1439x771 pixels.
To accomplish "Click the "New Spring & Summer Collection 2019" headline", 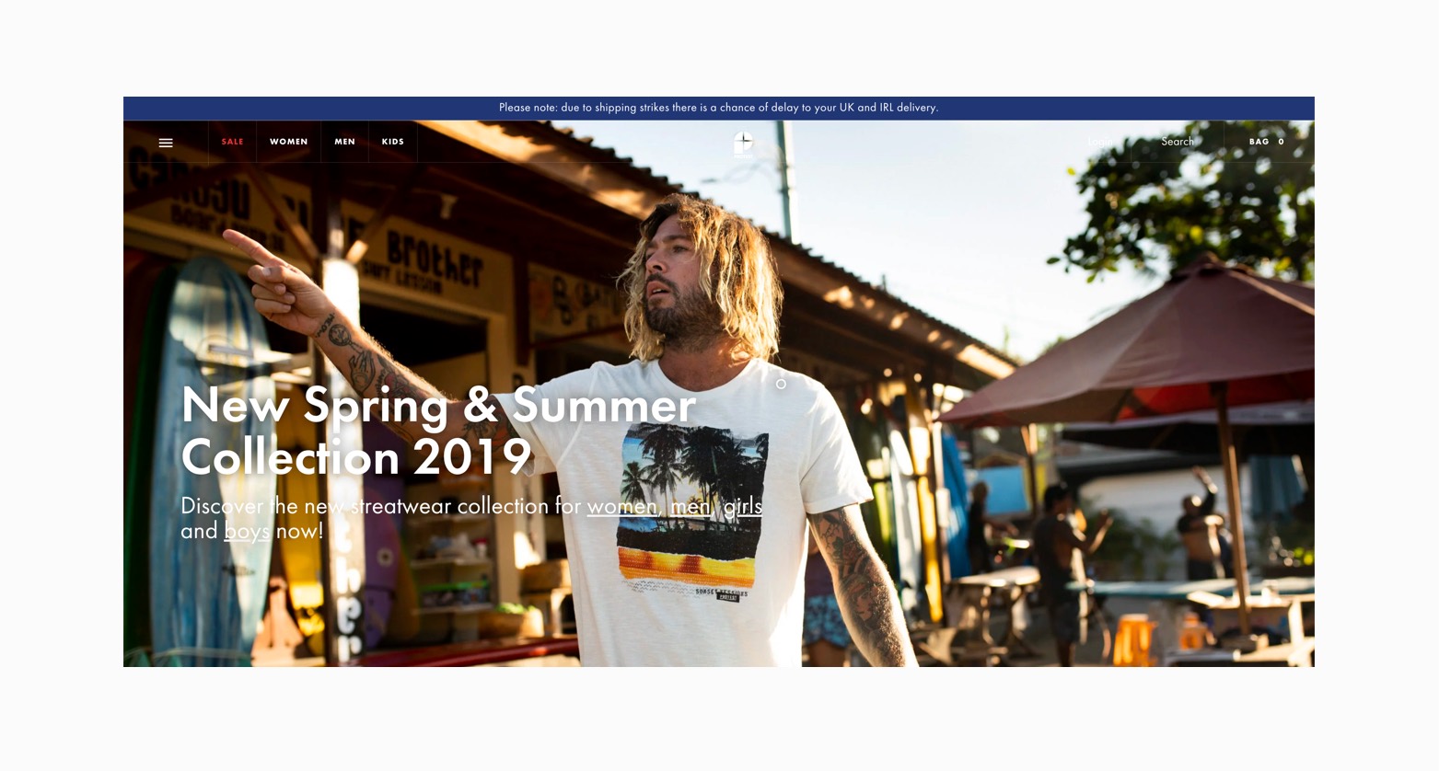I will (x=438, y=430).
